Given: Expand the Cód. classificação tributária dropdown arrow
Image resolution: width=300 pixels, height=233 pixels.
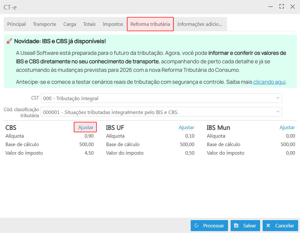Looking at the screenshot, I should (x=278, y=112).
